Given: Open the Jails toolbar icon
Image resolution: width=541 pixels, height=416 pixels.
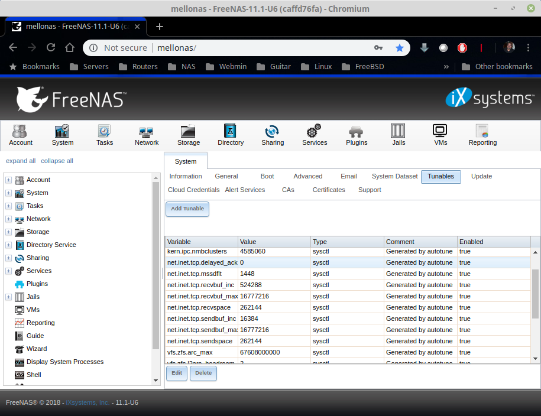Looking at the screenshot, I should click(x=398, y=135).
